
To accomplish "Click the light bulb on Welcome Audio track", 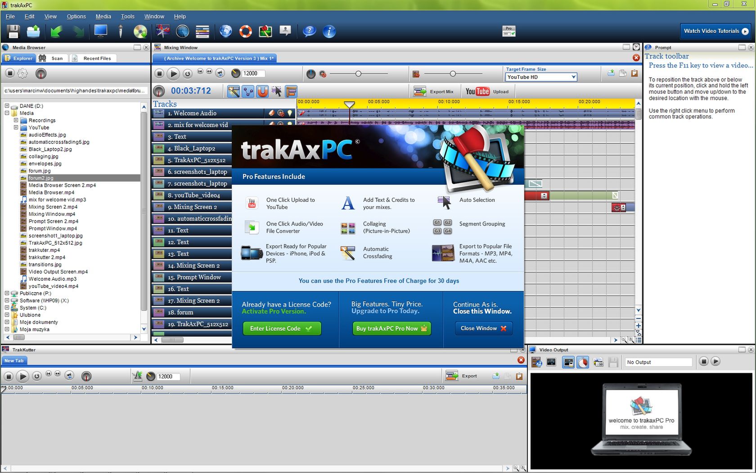I will click(290, 113).
